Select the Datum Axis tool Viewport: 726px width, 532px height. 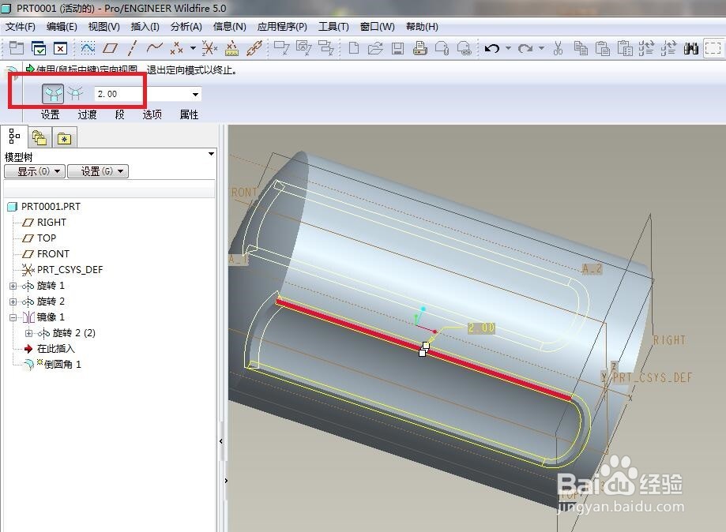pyautogui.click(x=133, y=47)
